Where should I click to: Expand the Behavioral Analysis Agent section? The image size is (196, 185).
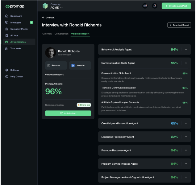[186, 49]
